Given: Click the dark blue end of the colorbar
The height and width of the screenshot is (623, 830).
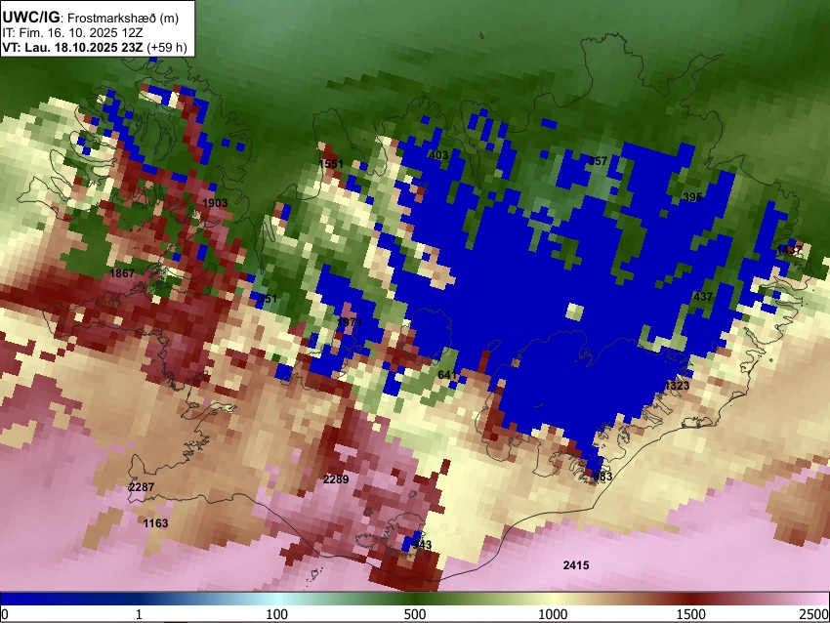Looking at the screenshot, I should point(32,599).
